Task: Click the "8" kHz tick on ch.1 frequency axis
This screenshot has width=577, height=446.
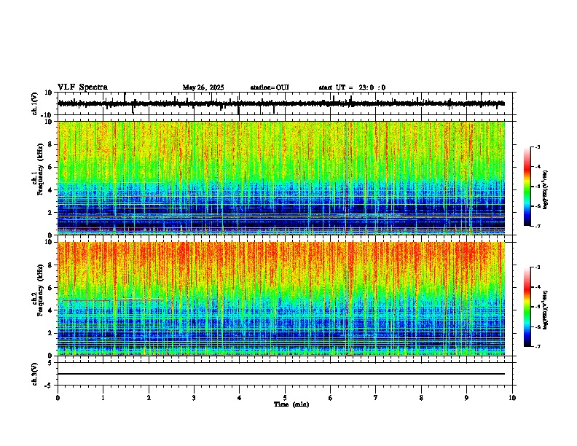Action: click(x=51, y=144)
